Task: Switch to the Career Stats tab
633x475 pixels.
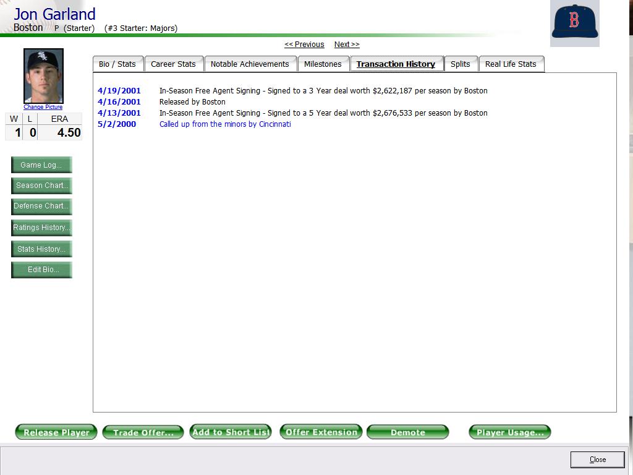Action: [173, 64]
